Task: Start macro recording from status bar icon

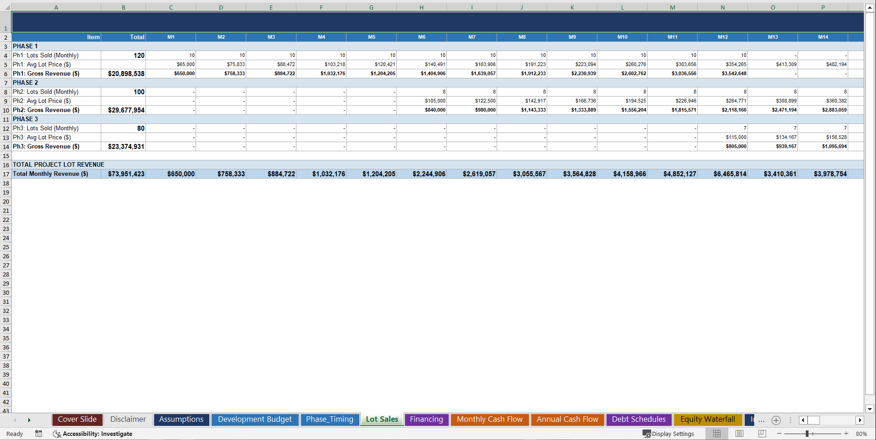Action: point(39,434)
